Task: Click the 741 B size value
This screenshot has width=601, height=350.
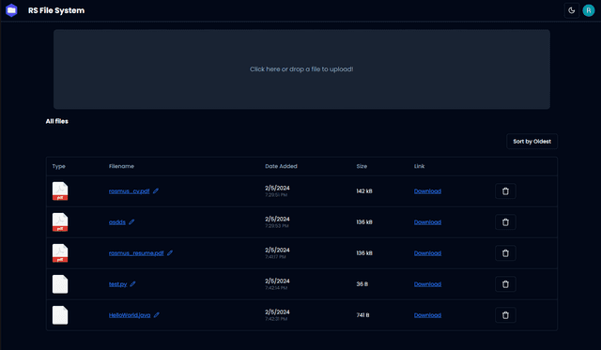Action: point(362,315)
